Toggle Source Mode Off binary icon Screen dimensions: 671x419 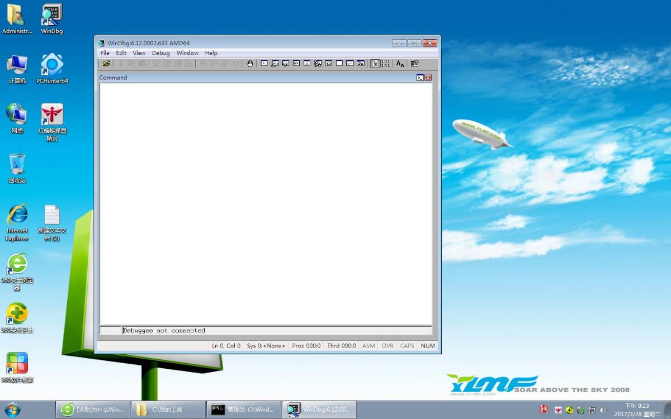point(385,63)
